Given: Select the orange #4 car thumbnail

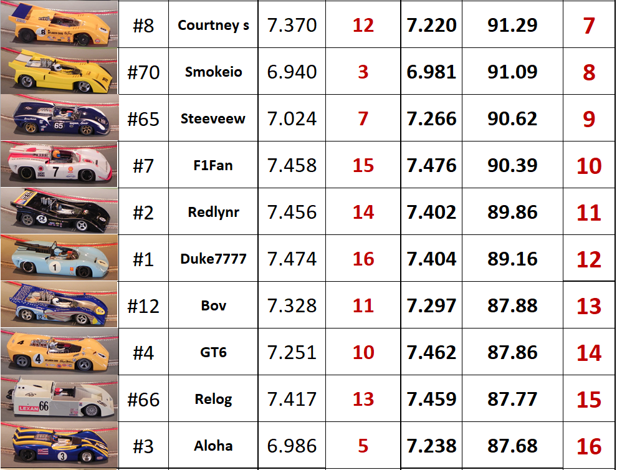Looking at the screenshot, I should point(59,352).
